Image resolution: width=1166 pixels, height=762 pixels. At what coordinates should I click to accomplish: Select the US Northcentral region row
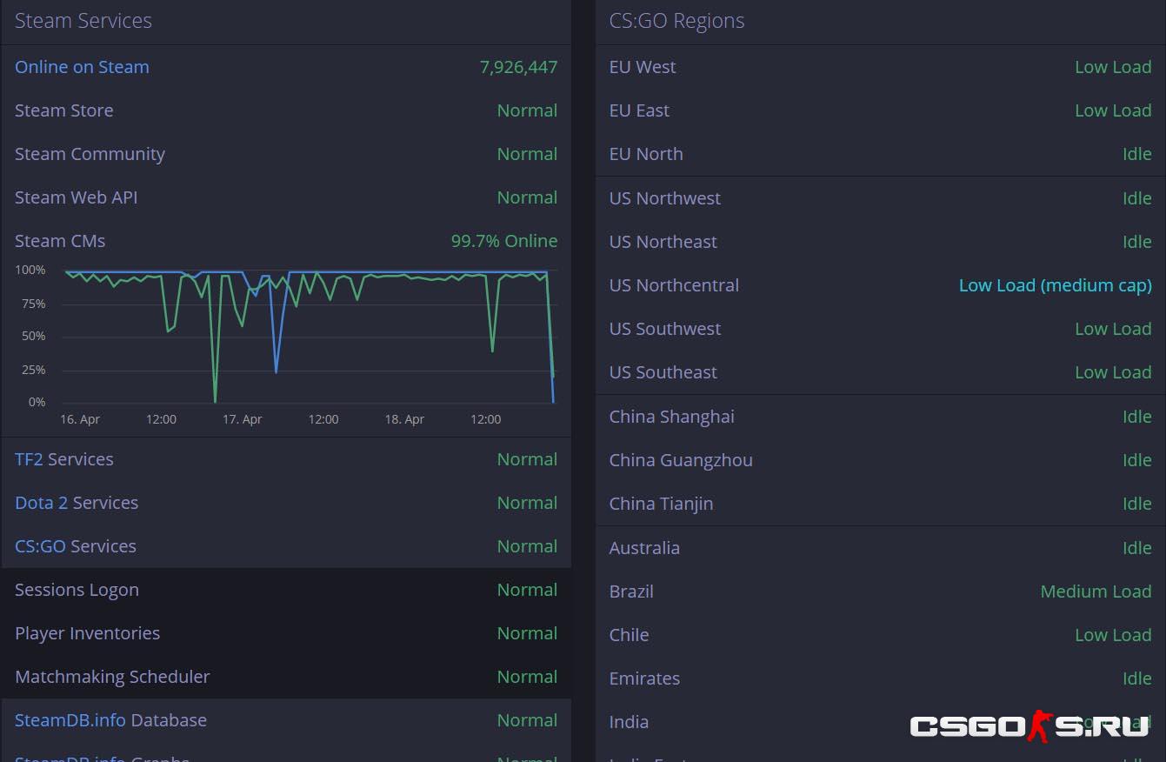click(x=881, y=285)
